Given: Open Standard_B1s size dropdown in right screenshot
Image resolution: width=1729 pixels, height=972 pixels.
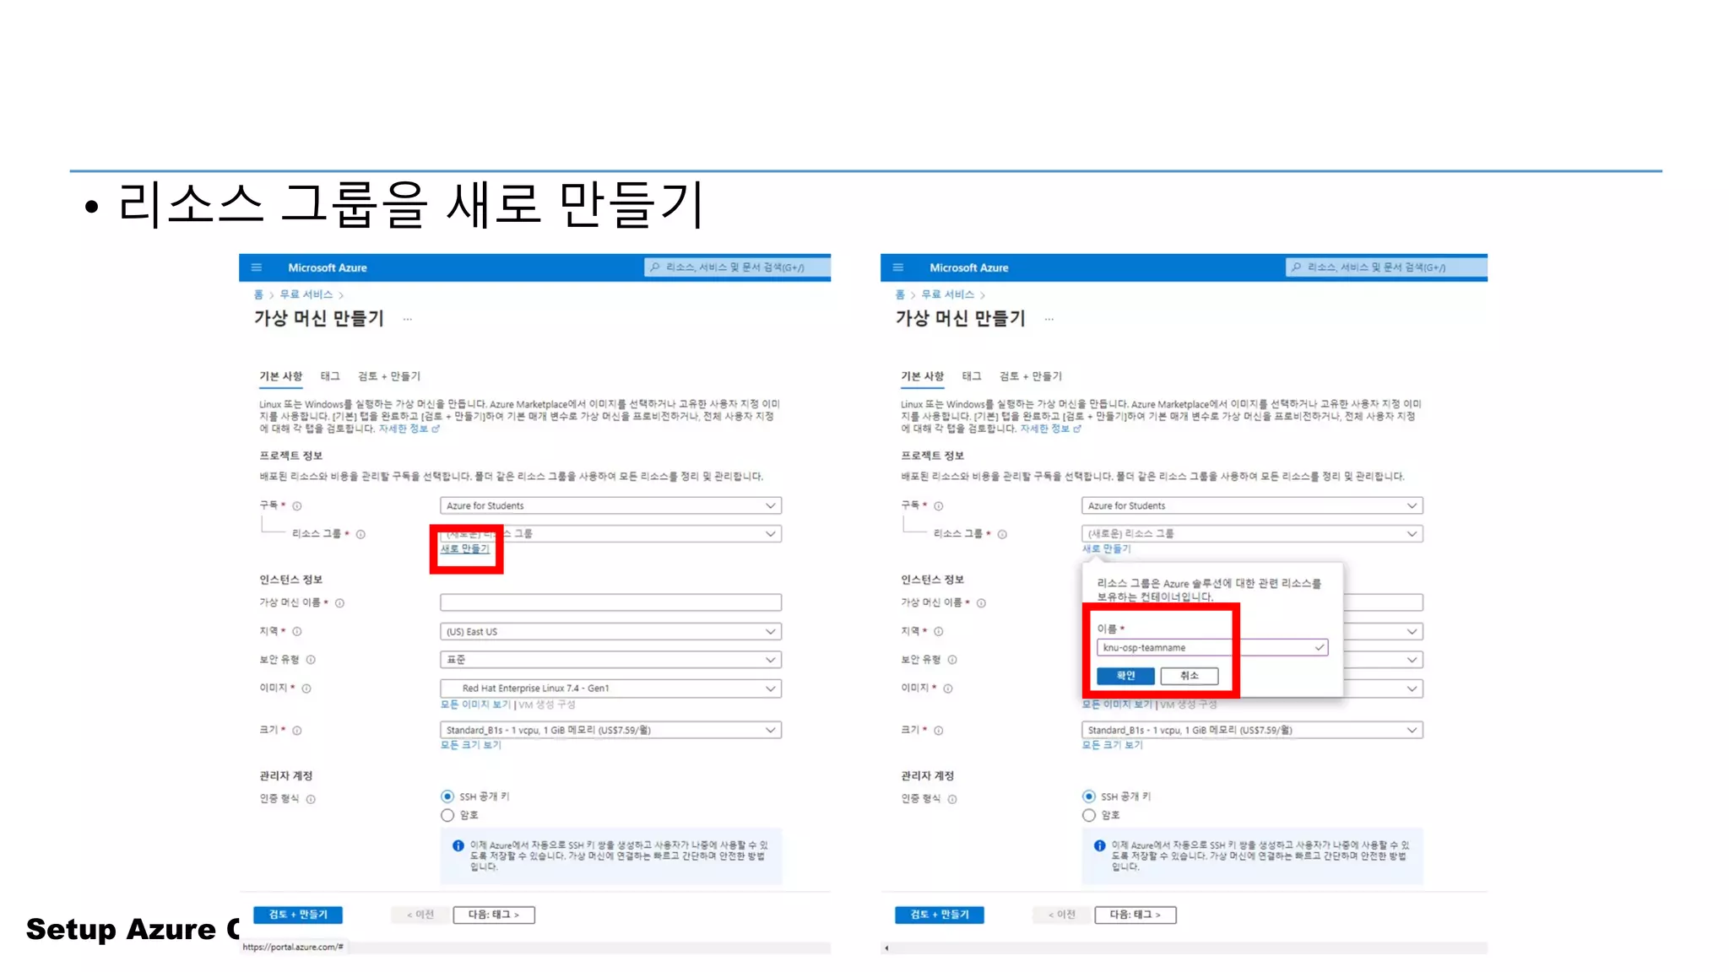Looking at the screenshot, I should tap(1252, 730).
